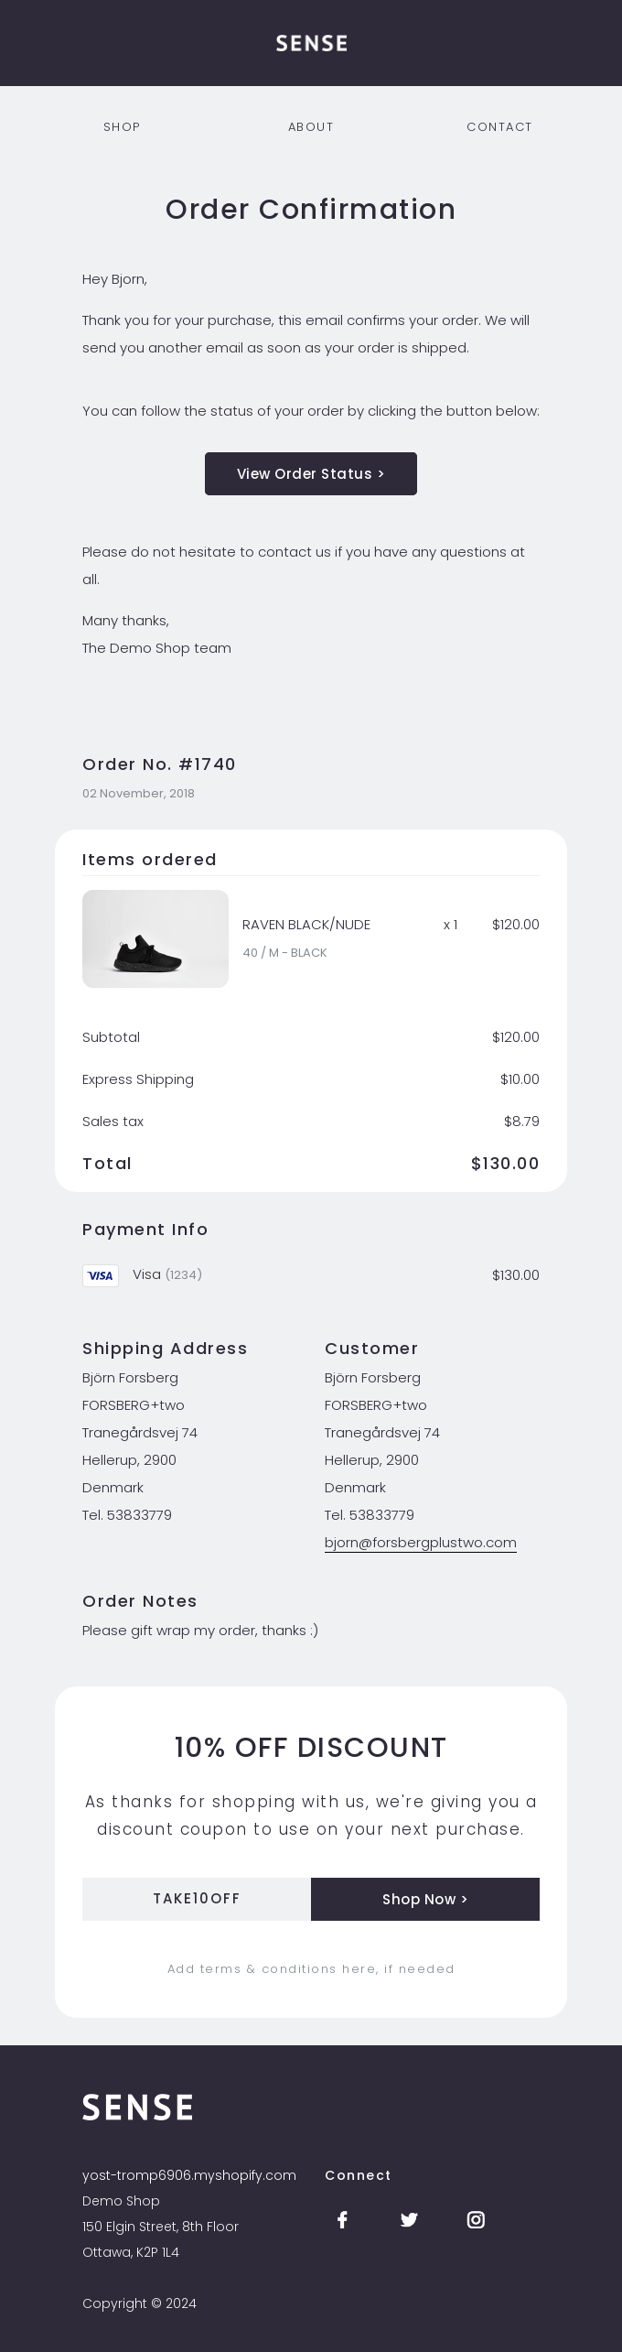Screen dimensions: 622x2352
Task: Open the Shop menu item
Action: point(122,127)
